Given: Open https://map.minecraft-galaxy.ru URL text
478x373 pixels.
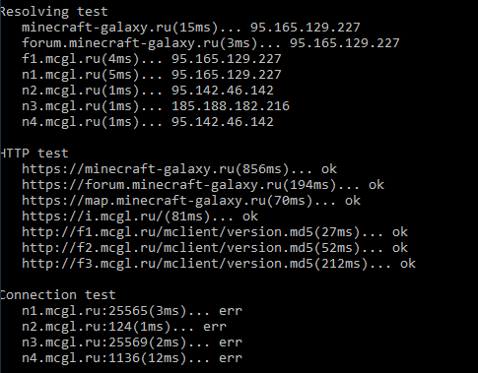Looking at the screenshot, I should pos(144,201).
